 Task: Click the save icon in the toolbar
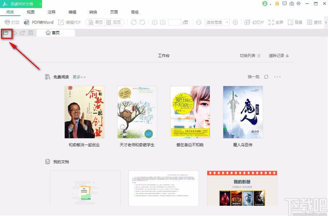pyautogui.click(x=30, y=33)
